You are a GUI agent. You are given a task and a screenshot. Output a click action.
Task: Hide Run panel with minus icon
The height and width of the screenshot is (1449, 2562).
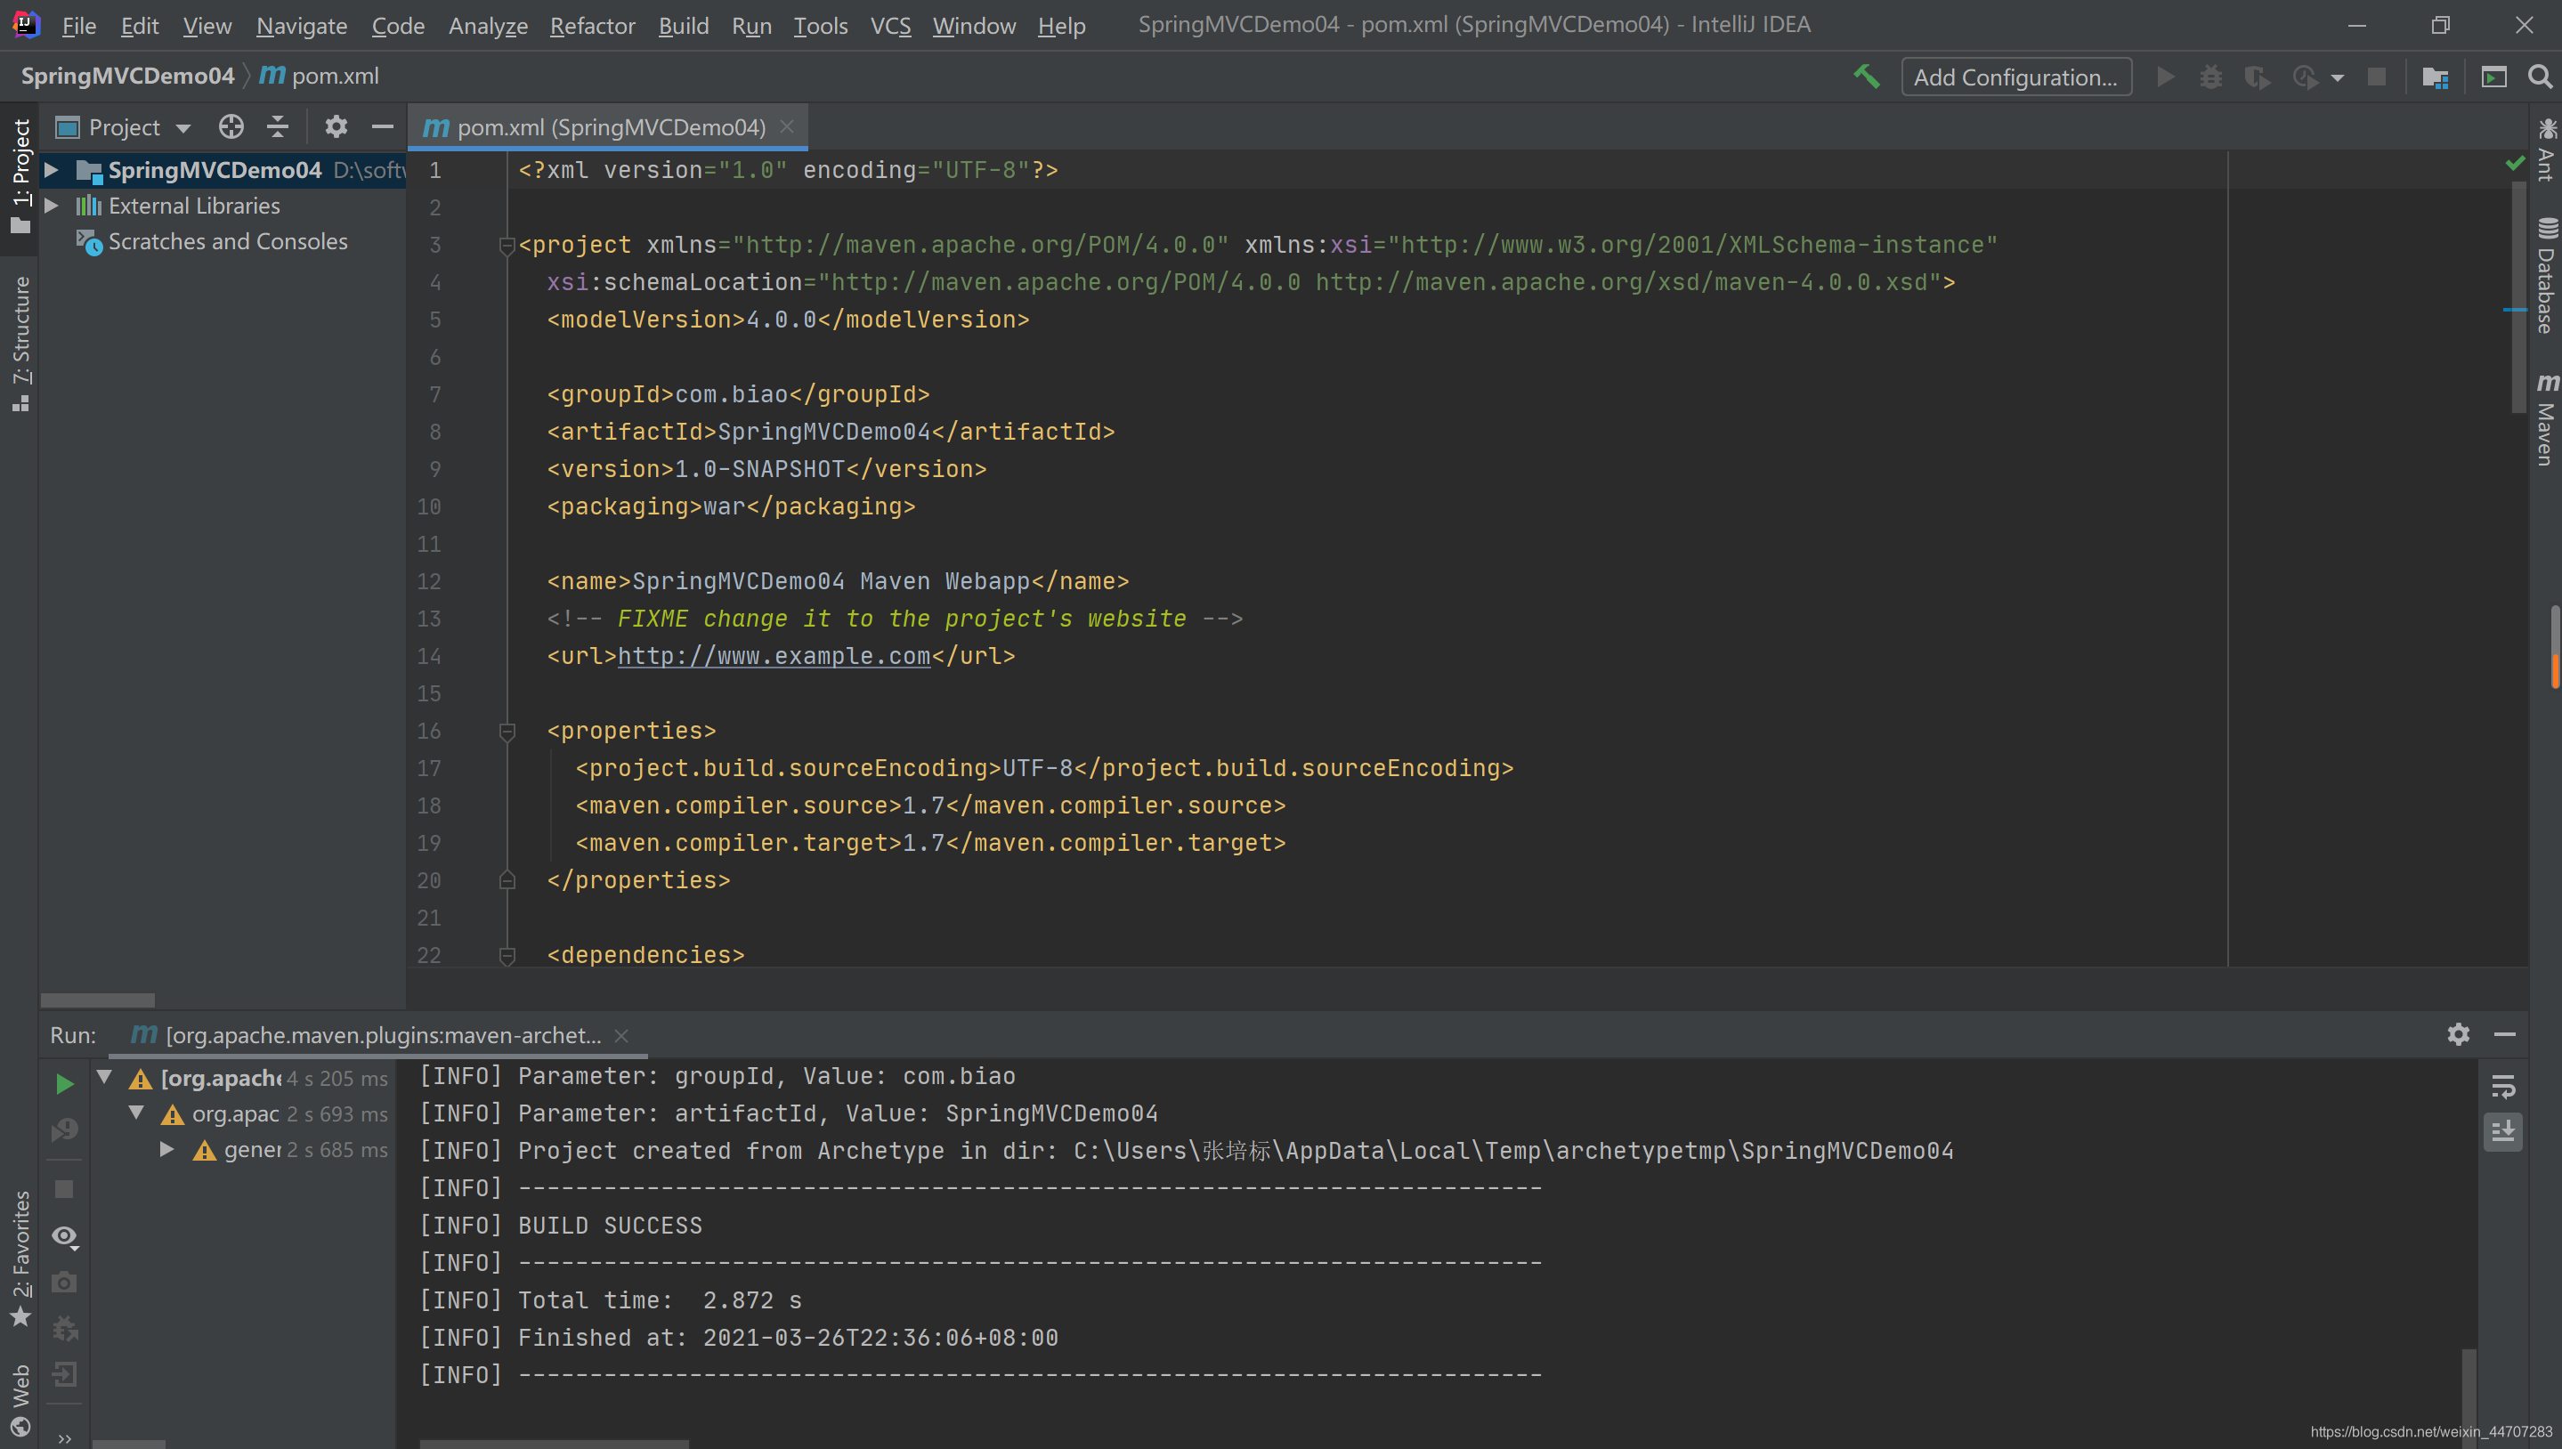pos(2504,1034)
